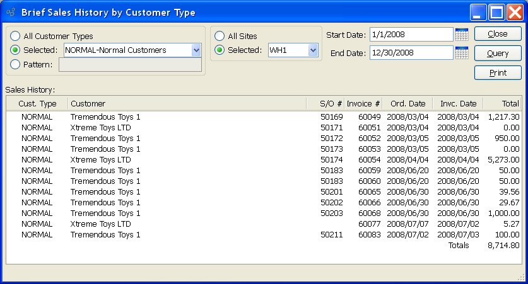The height and width of the screenshot is (284, 528).
Task: Open the Start Date calendar picker
Action: click(x=461, y=34)
